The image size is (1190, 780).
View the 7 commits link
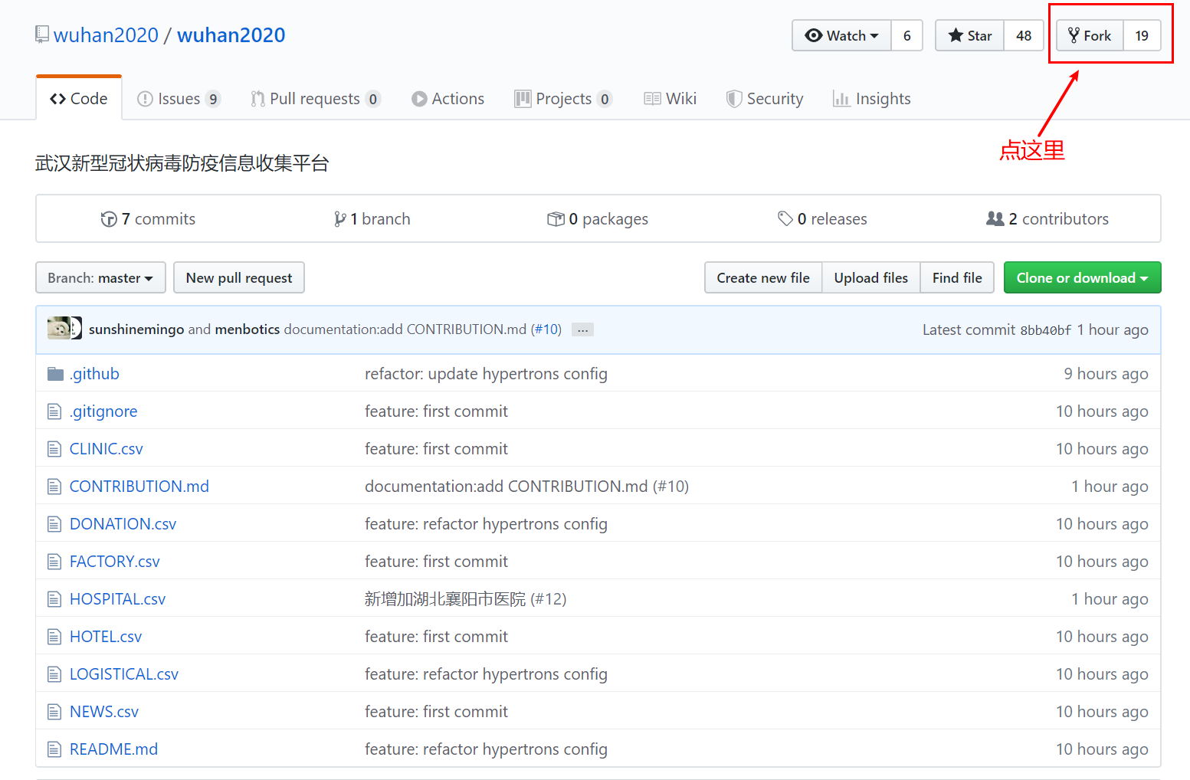(149, 219)
